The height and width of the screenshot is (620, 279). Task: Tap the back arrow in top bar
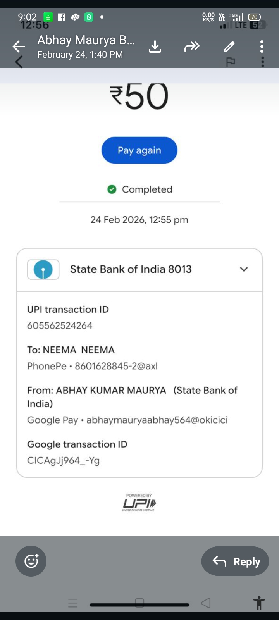[x=19, y=46]
